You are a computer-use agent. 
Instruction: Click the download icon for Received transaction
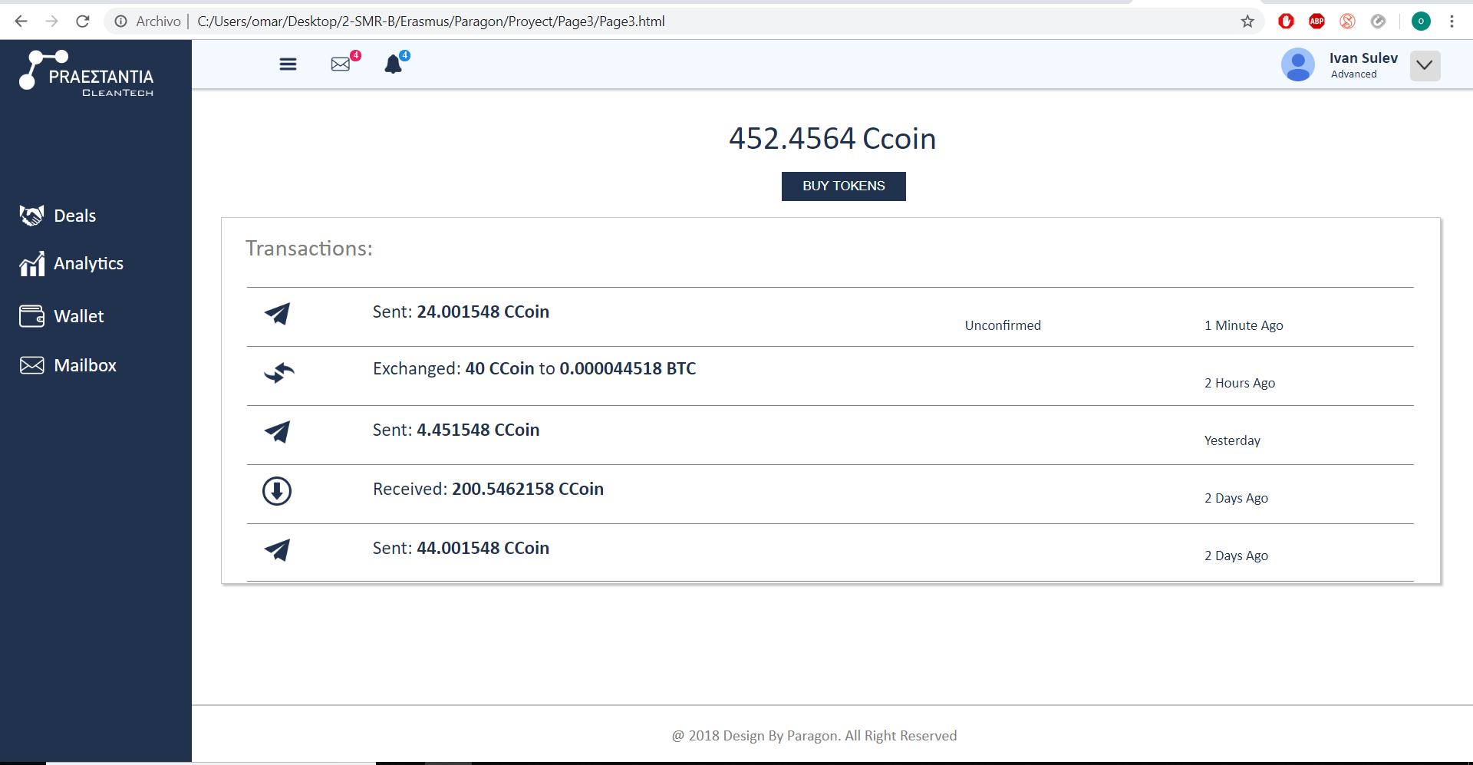[x=277, y=491]
